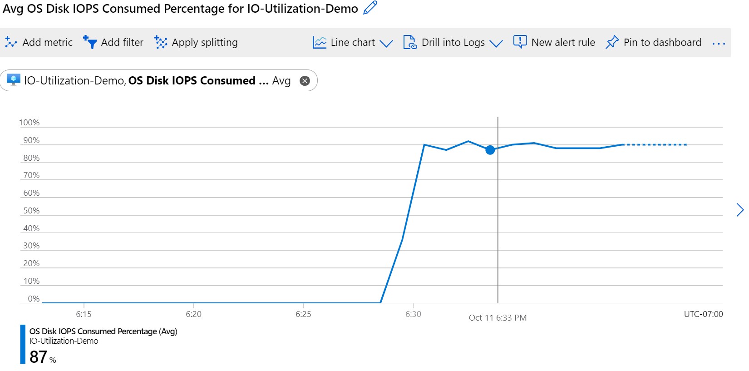Viewport: 749px width, 371px height.
Task: Click the Pin to dashboard pushpin icon
Action: (x=612, y=42)
